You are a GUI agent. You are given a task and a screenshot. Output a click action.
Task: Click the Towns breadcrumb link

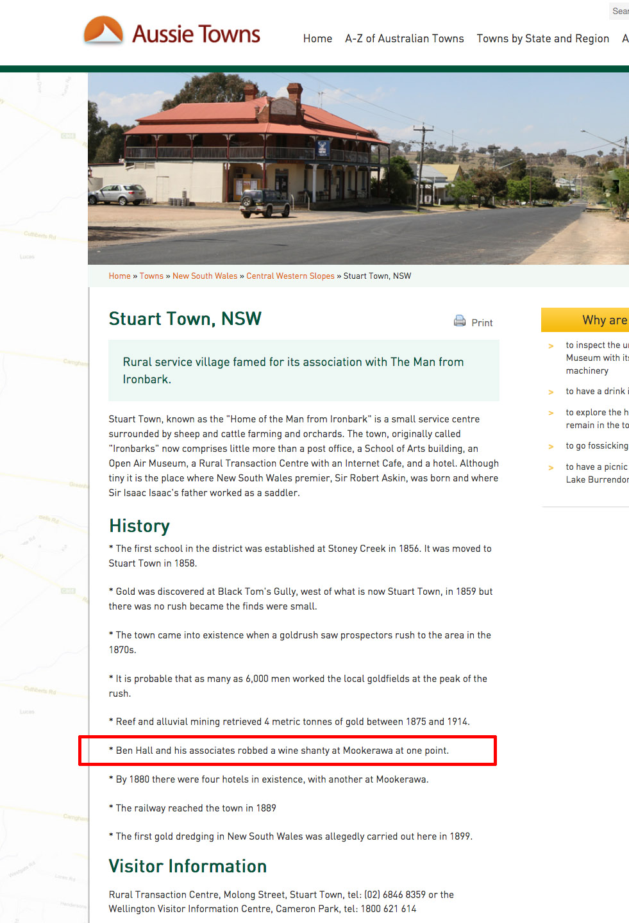[151, 276]
